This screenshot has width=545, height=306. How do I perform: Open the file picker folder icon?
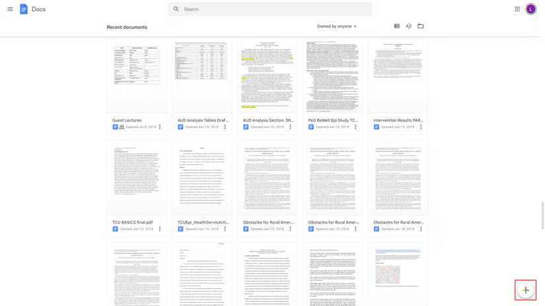pyautogui.click(x=421, y=26)
